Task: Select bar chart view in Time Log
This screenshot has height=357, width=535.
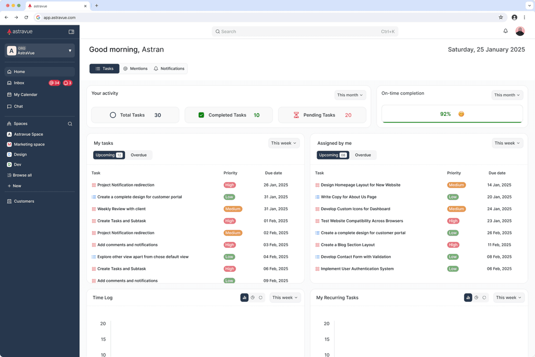Action: pyautogui.click(x=244, y=297)
